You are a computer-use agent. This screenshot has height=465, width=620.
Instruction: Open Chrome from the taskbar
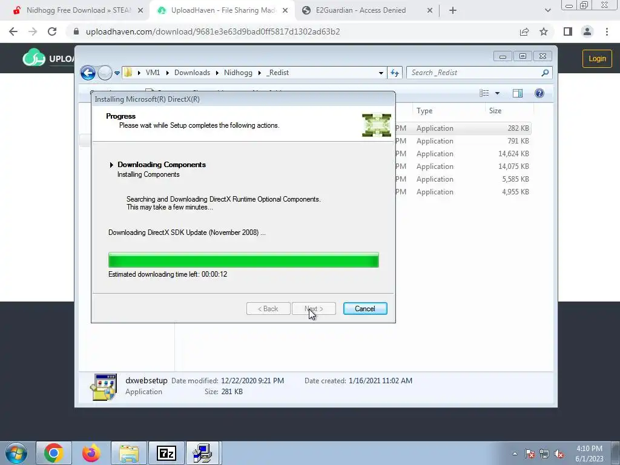click(x=54, y=453)
